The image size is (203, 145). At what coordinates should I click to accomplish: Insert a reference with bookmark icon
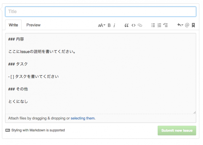(193, 25)
